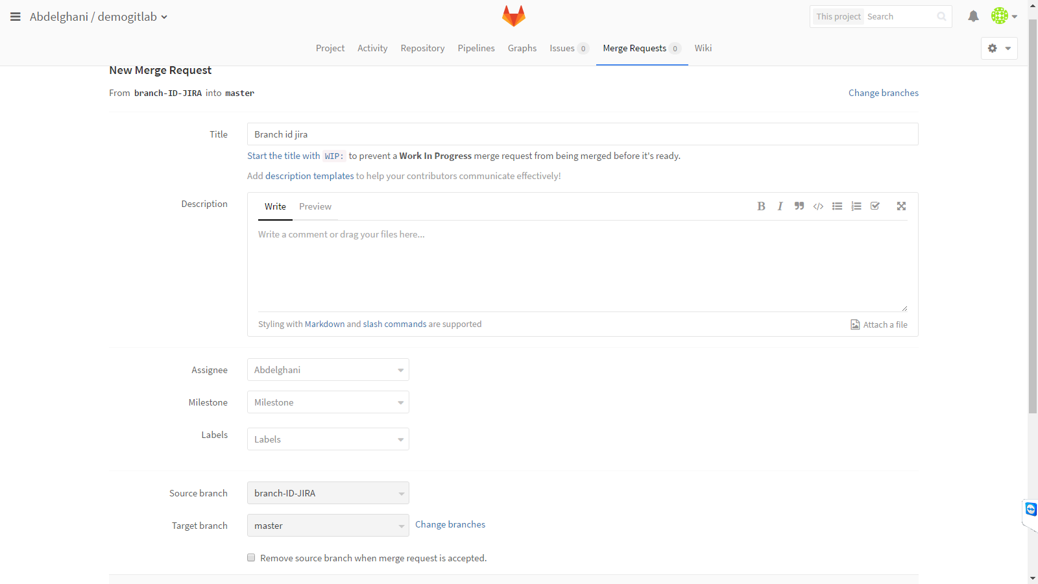Apply bold formatting in description editor
The width and height of the screenshot is (1038, 584).
pyautogui.click(x=761, y=206)
